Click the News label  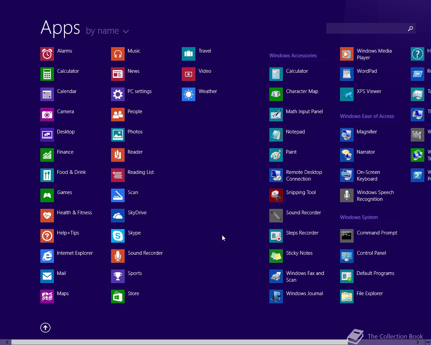133,71
